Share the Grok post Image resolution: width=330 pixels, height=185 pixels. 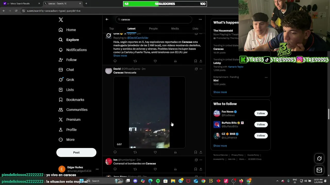coord(201,61)
